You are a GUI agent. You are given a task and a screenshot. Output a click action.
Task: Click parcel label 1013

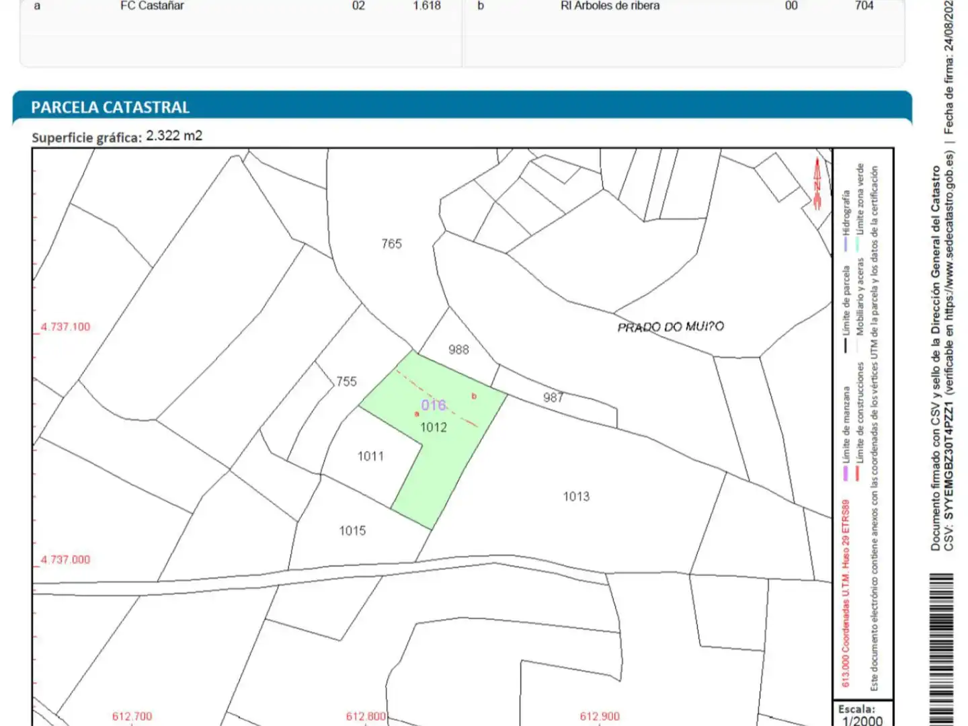(x=576, y=497)
